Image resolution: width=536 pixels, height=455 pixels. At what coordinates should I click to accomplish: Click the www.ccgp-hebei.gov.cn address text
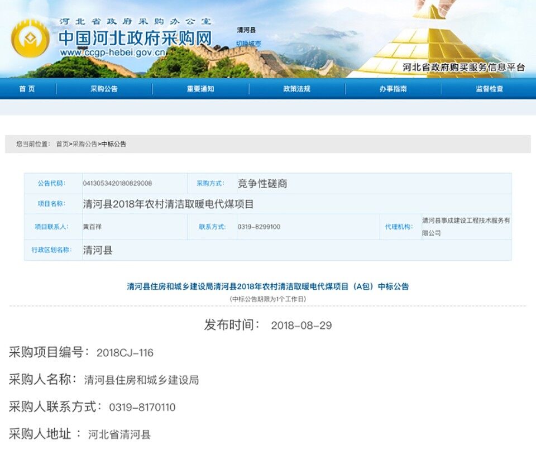pyautogui.click(x=113, y=53)
